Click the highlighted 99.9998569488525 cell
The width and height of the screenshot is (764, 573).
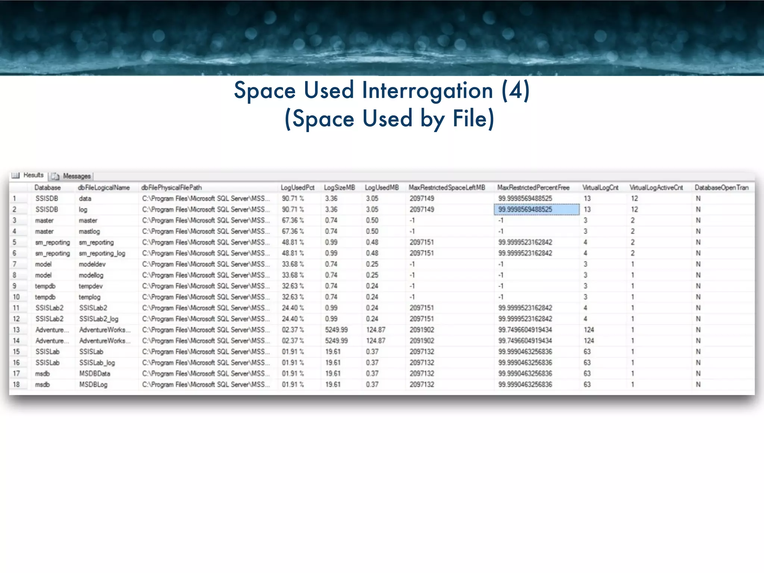click(x=536, y=210)
